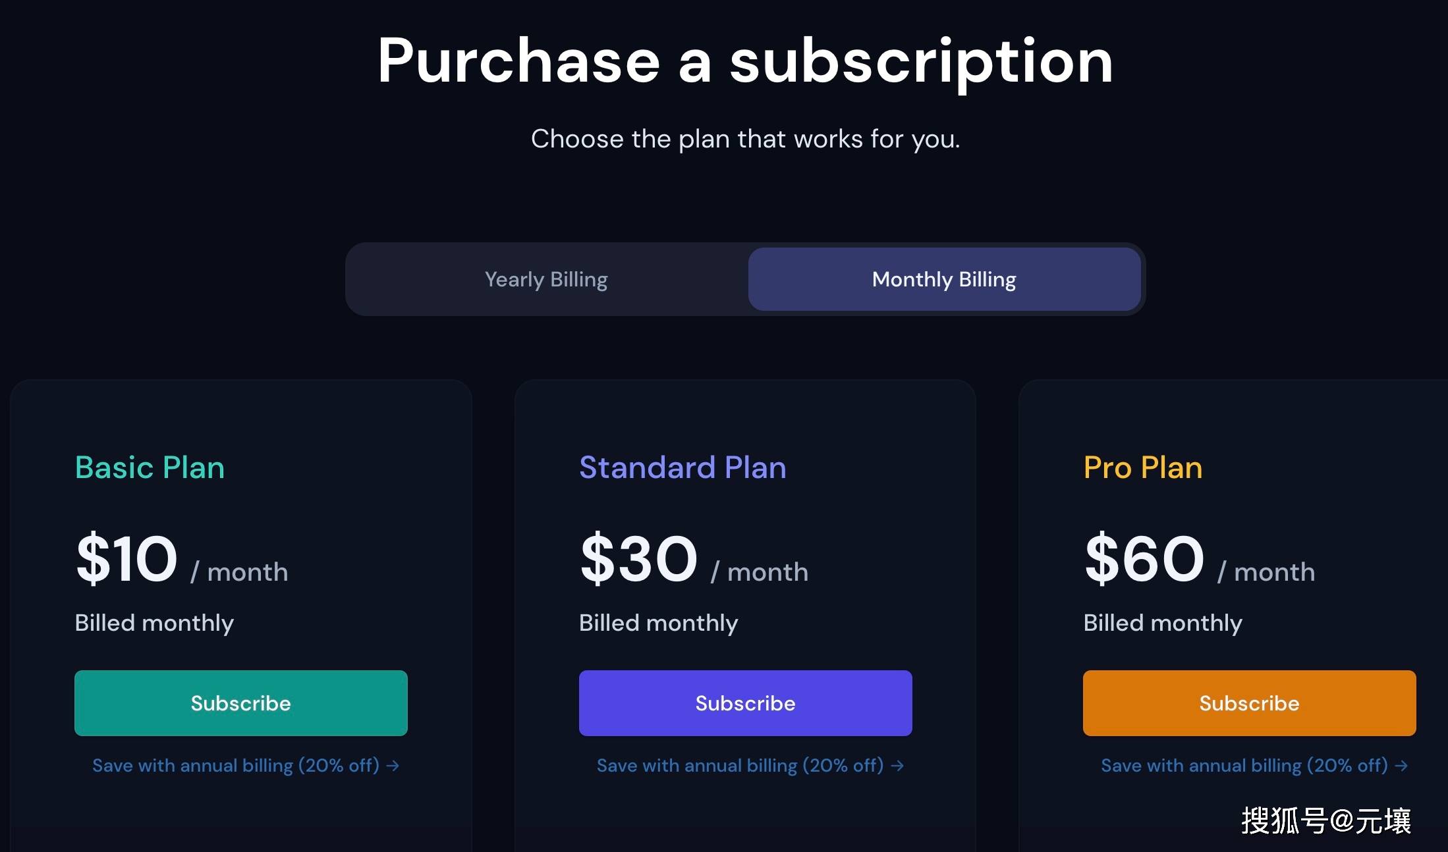The height and width of the screenshot is (852, 1448).
Task: Open annual billing savings link under Basic Plan
Action: point(245,765)
